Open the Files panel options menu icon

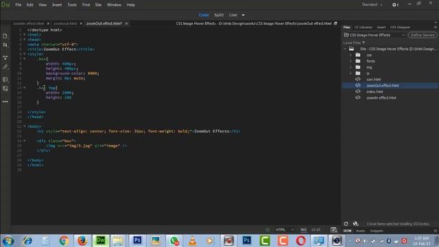tap(436, 27)
